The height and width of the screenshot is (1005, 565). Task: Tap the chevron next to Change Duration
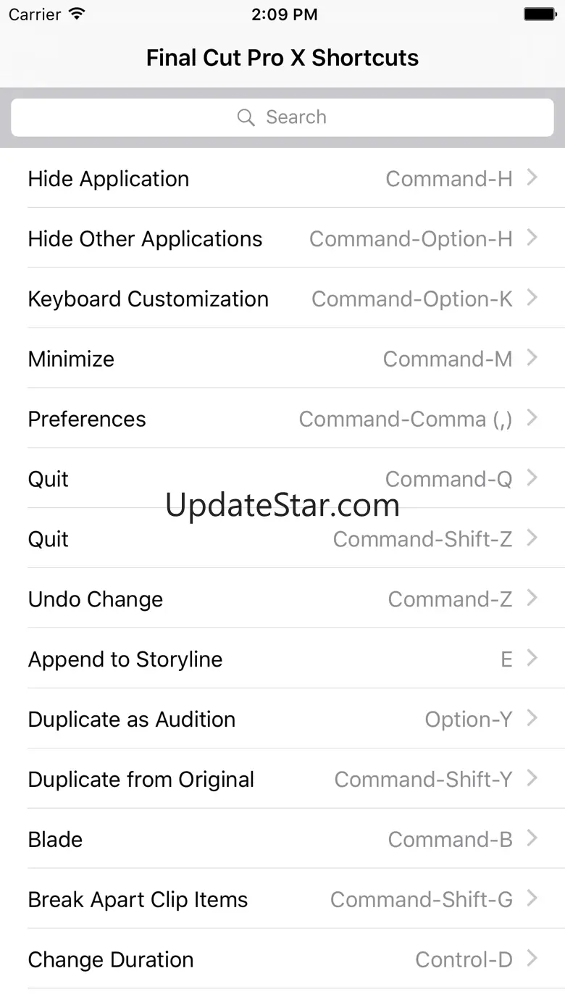click(x=532, y=959)
